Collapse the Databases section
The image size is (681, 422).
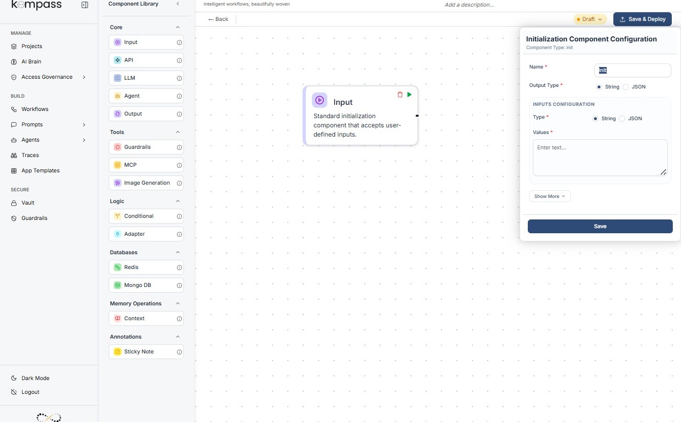(x=178, y=252)
